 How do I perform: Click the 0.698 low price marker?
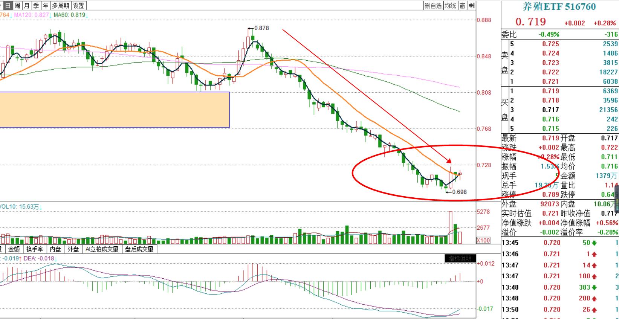click(x=459, y=192)
